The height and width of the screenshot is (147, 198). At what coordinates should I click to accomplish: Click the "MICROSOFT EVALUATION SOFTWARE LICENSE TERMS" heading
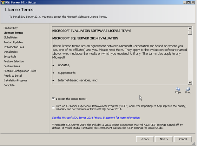(92, 31)
